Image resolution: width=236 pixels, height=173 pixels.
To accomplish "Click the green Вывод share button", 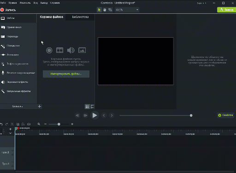I will pyautogui.click(x=226, y=10).
